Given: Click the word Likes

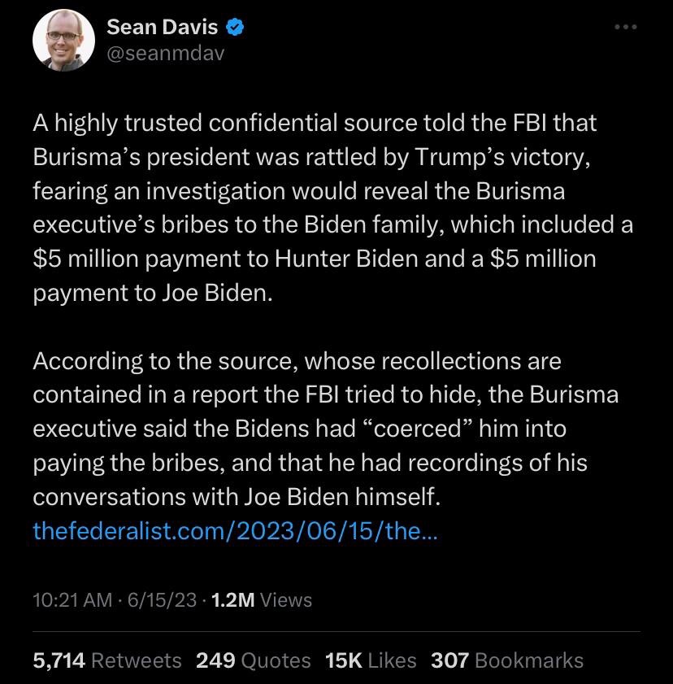Looking at the screenshot, I should coord(392,660).
